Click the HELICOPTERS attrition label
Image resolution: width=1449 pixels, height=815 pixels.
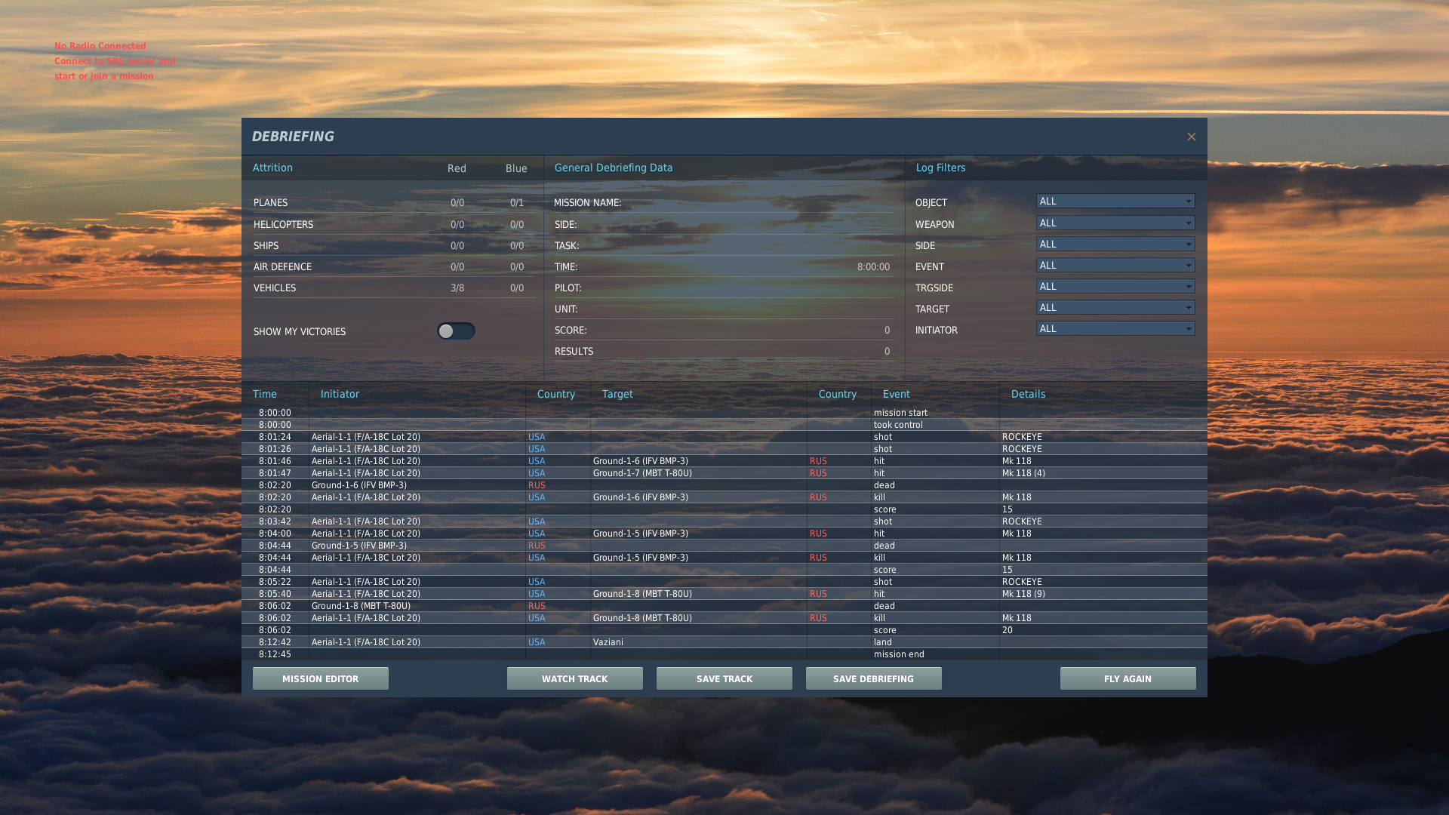283,225
